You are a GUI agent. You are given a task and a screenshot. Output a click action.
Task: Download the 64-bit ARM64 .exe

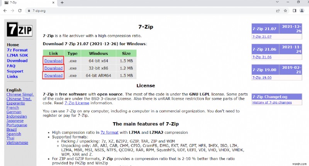(53, 75)
